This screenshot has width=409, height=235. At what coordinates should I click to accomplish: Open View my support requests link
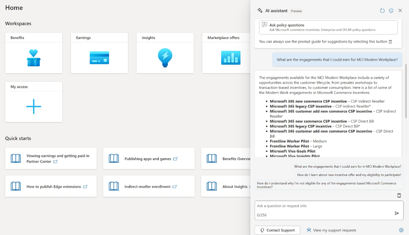point(335,230)
